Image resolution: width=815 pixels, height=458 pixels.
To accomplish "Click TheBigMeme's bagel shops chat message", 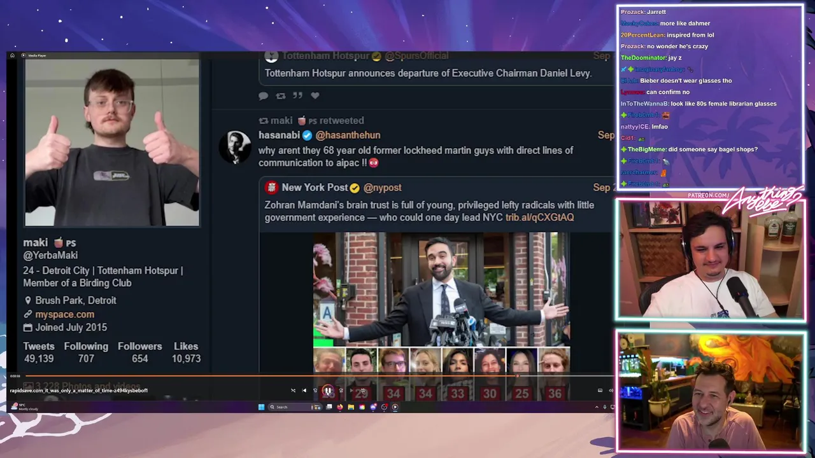I will pos(689,149).
